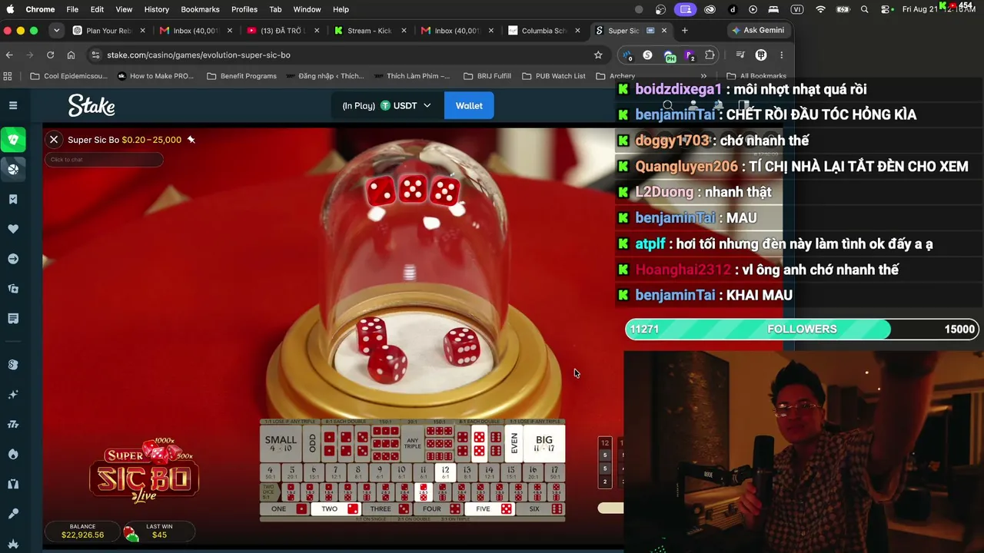Open the 777 slots icon in sidebar
The width and height of the screenshot is (984, 553).
pyautogui.click(x=13, y=424)
